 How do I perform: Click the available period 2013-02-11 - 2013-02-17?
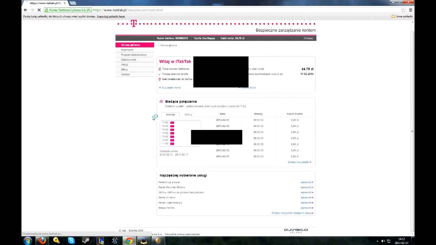click(x=174, y=154)
